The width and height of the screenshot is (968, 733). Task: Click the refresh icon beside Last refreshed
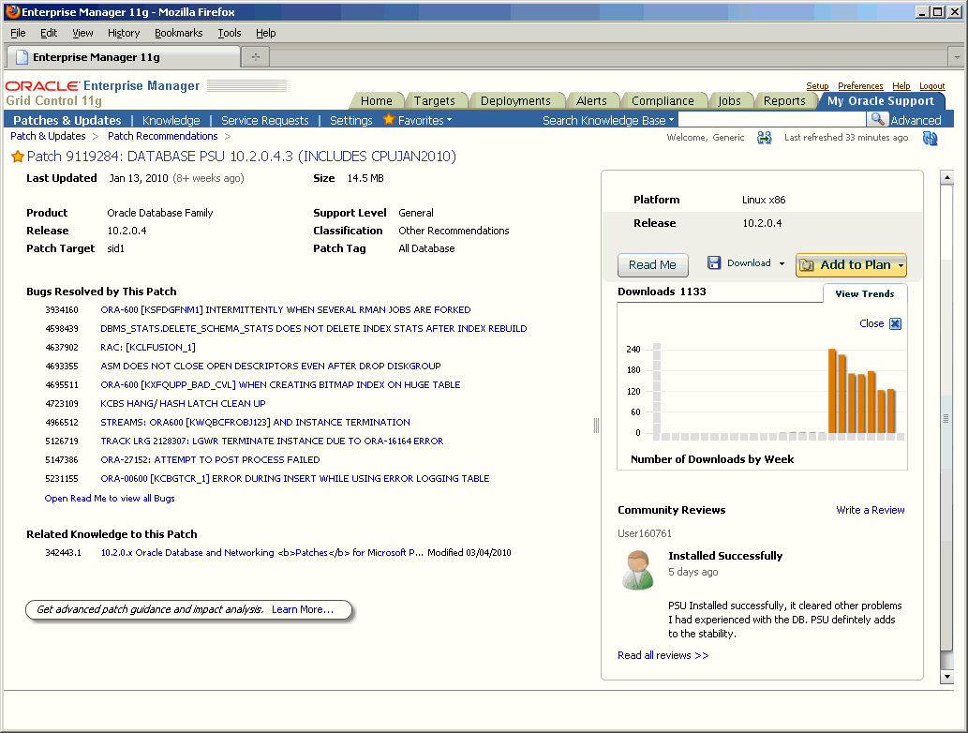tap(930, 138)
